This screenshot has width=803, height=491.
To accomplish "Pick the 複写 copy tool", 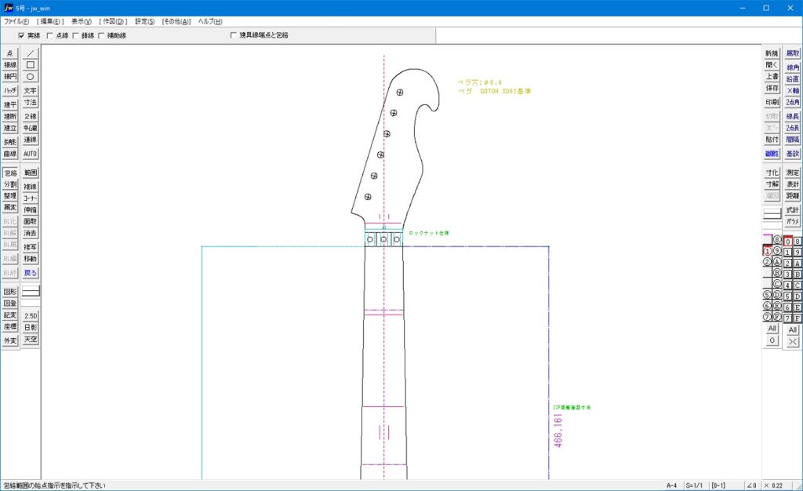I will coord(31,246).
